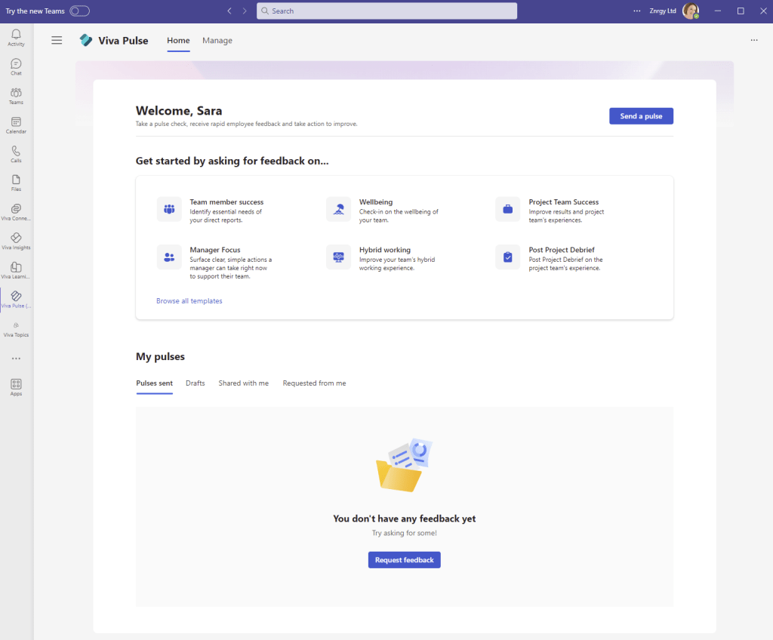Open Chat in the sidebar

click(x=16, y=66)
